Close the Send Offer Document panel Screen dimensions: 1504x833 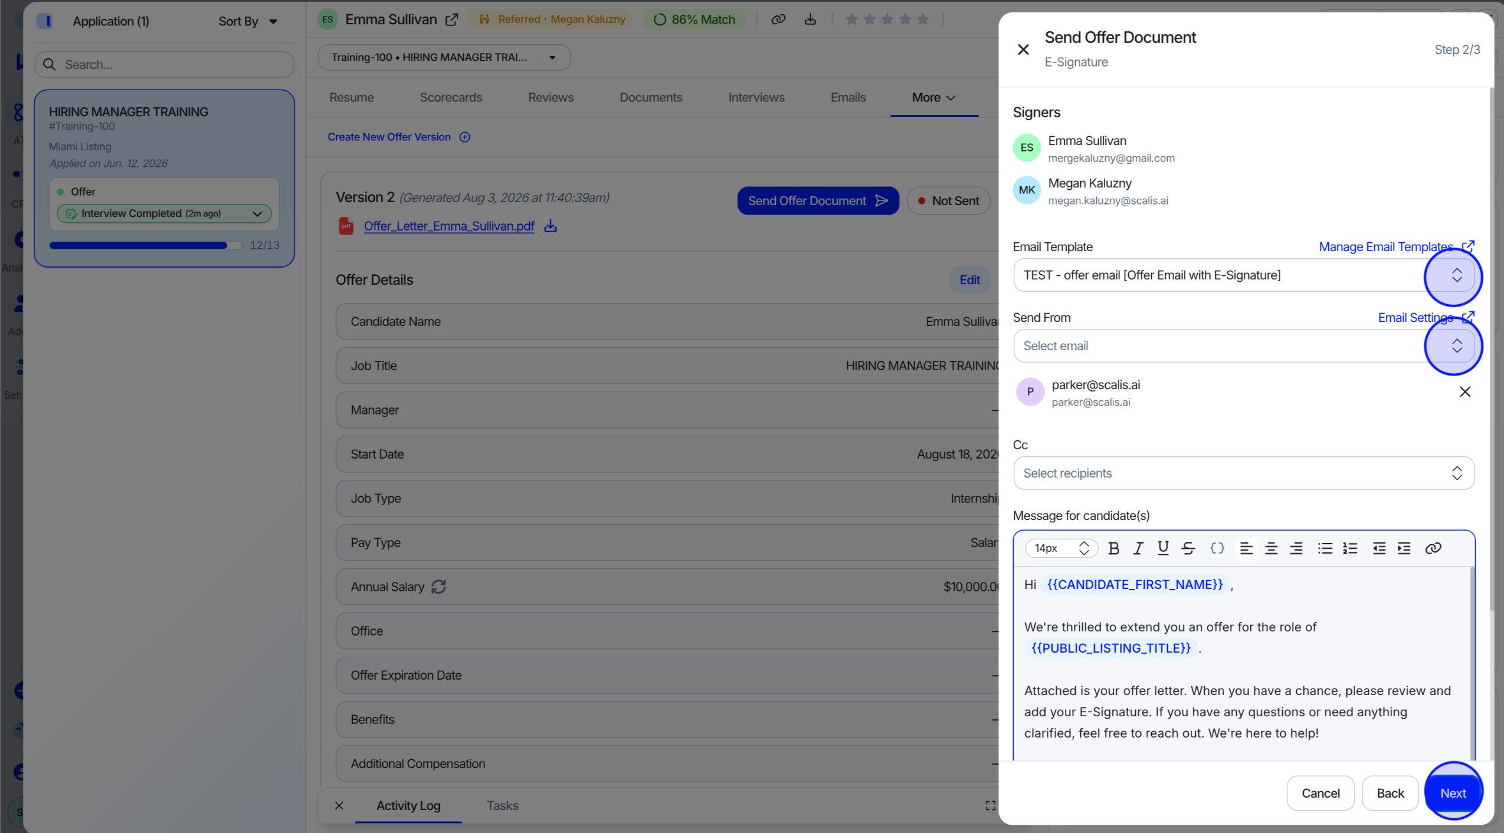tap(1023, 50)
